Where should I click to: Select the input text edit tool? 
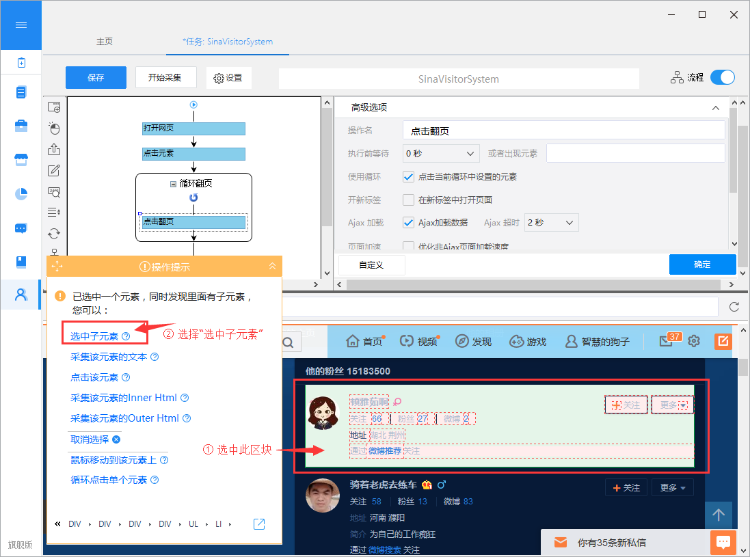coord(54,170)
